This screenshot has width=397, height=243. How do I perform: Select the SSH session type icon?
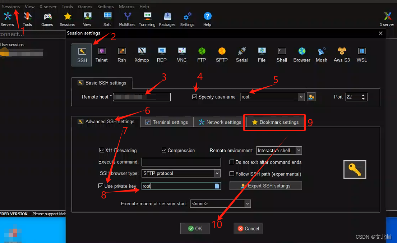[x=82, y=55]
